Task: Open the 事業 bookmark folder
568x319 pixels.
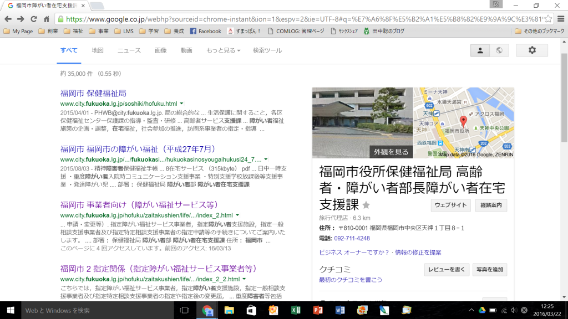Action: pyautogui.click(x=99, y=32)
